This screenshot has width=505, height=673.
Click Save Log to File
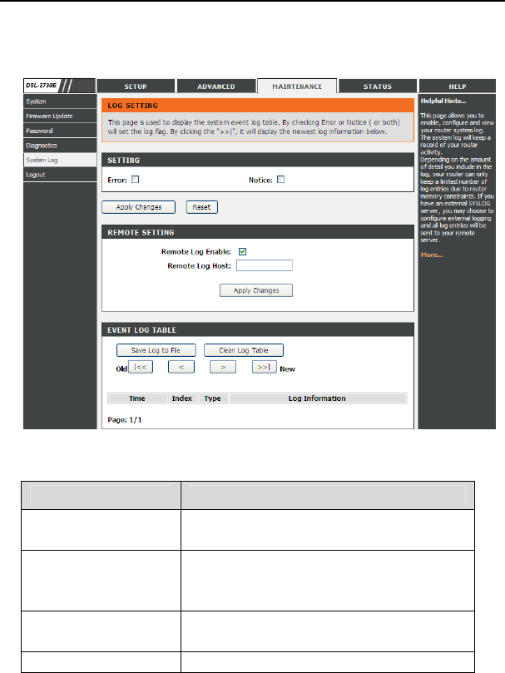(x=156, y=350)
